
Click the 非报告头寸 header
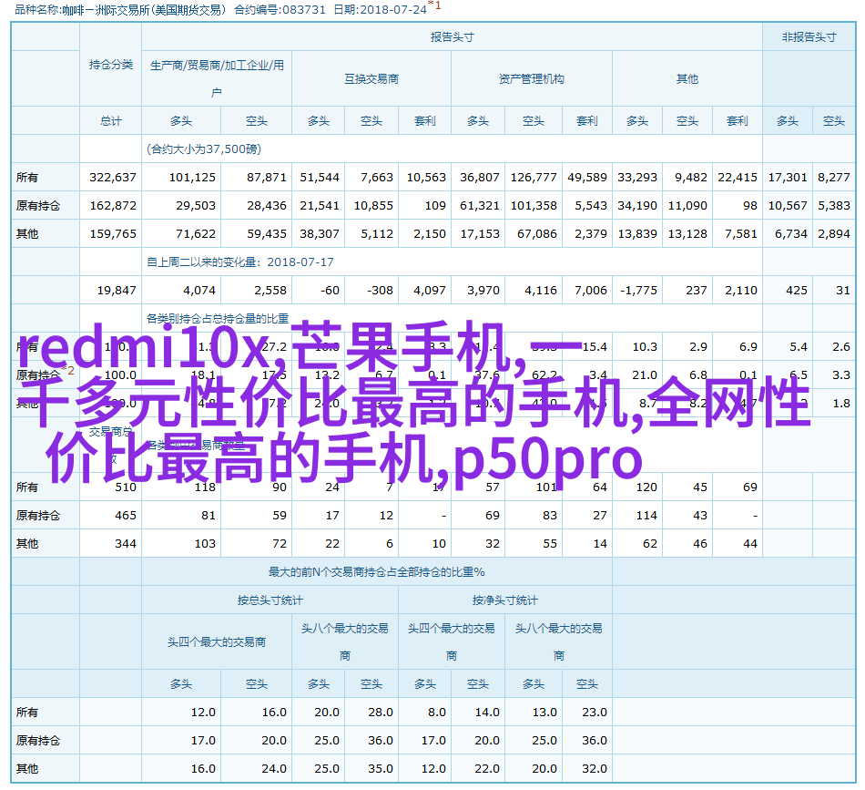point(809,37)
